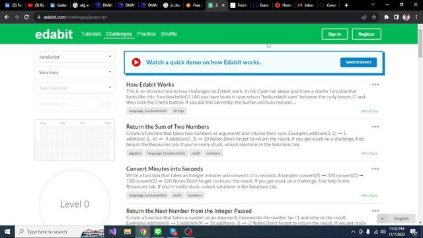Switch to the Free browser tab
This screenshot has width=423, height=238.
(194, 5)
